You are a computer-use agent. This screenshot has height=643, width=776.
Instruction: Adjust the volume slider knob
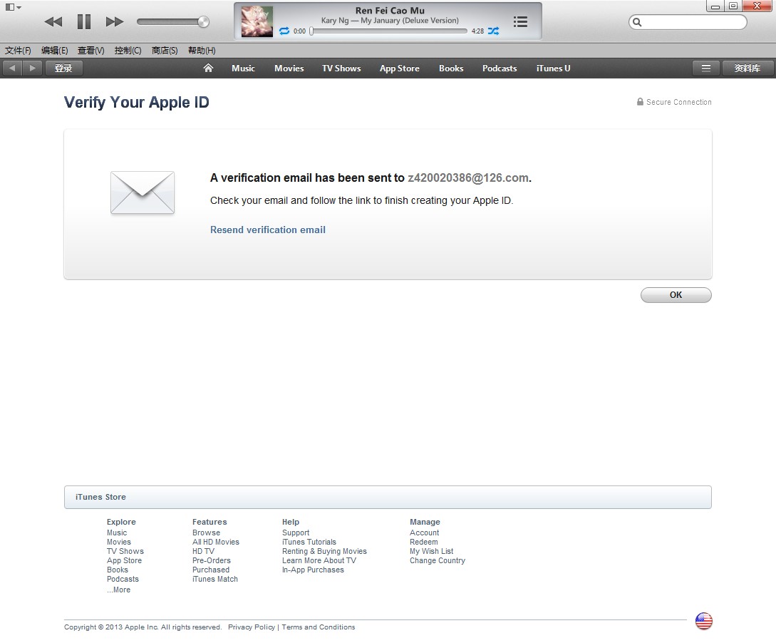coord(203,22)
